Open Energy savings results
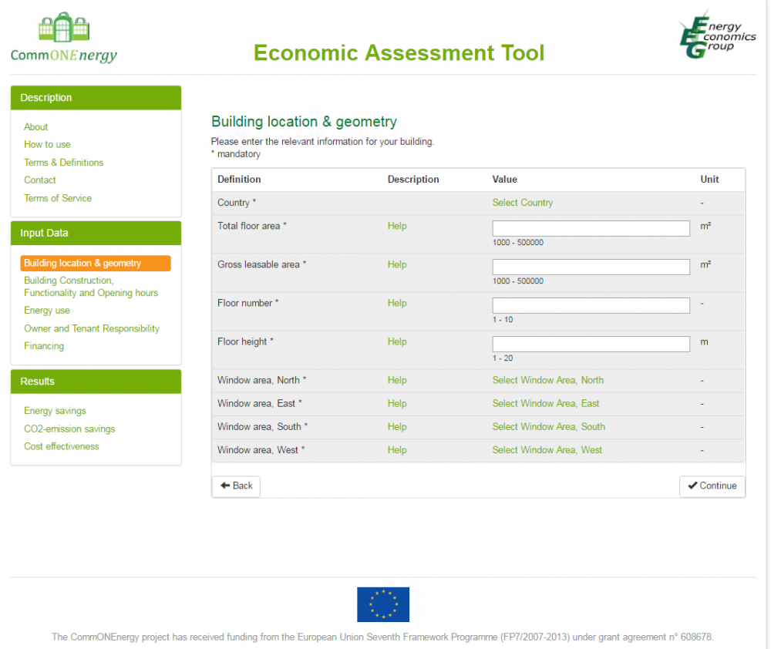The height and width of the screenshot is (649, 771). 55,411
